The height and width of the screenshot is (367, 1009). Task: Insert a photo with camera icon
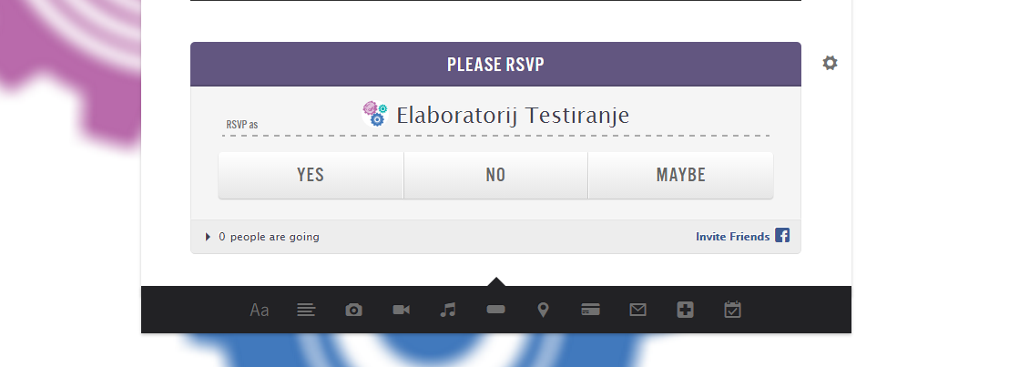[354, 311]
